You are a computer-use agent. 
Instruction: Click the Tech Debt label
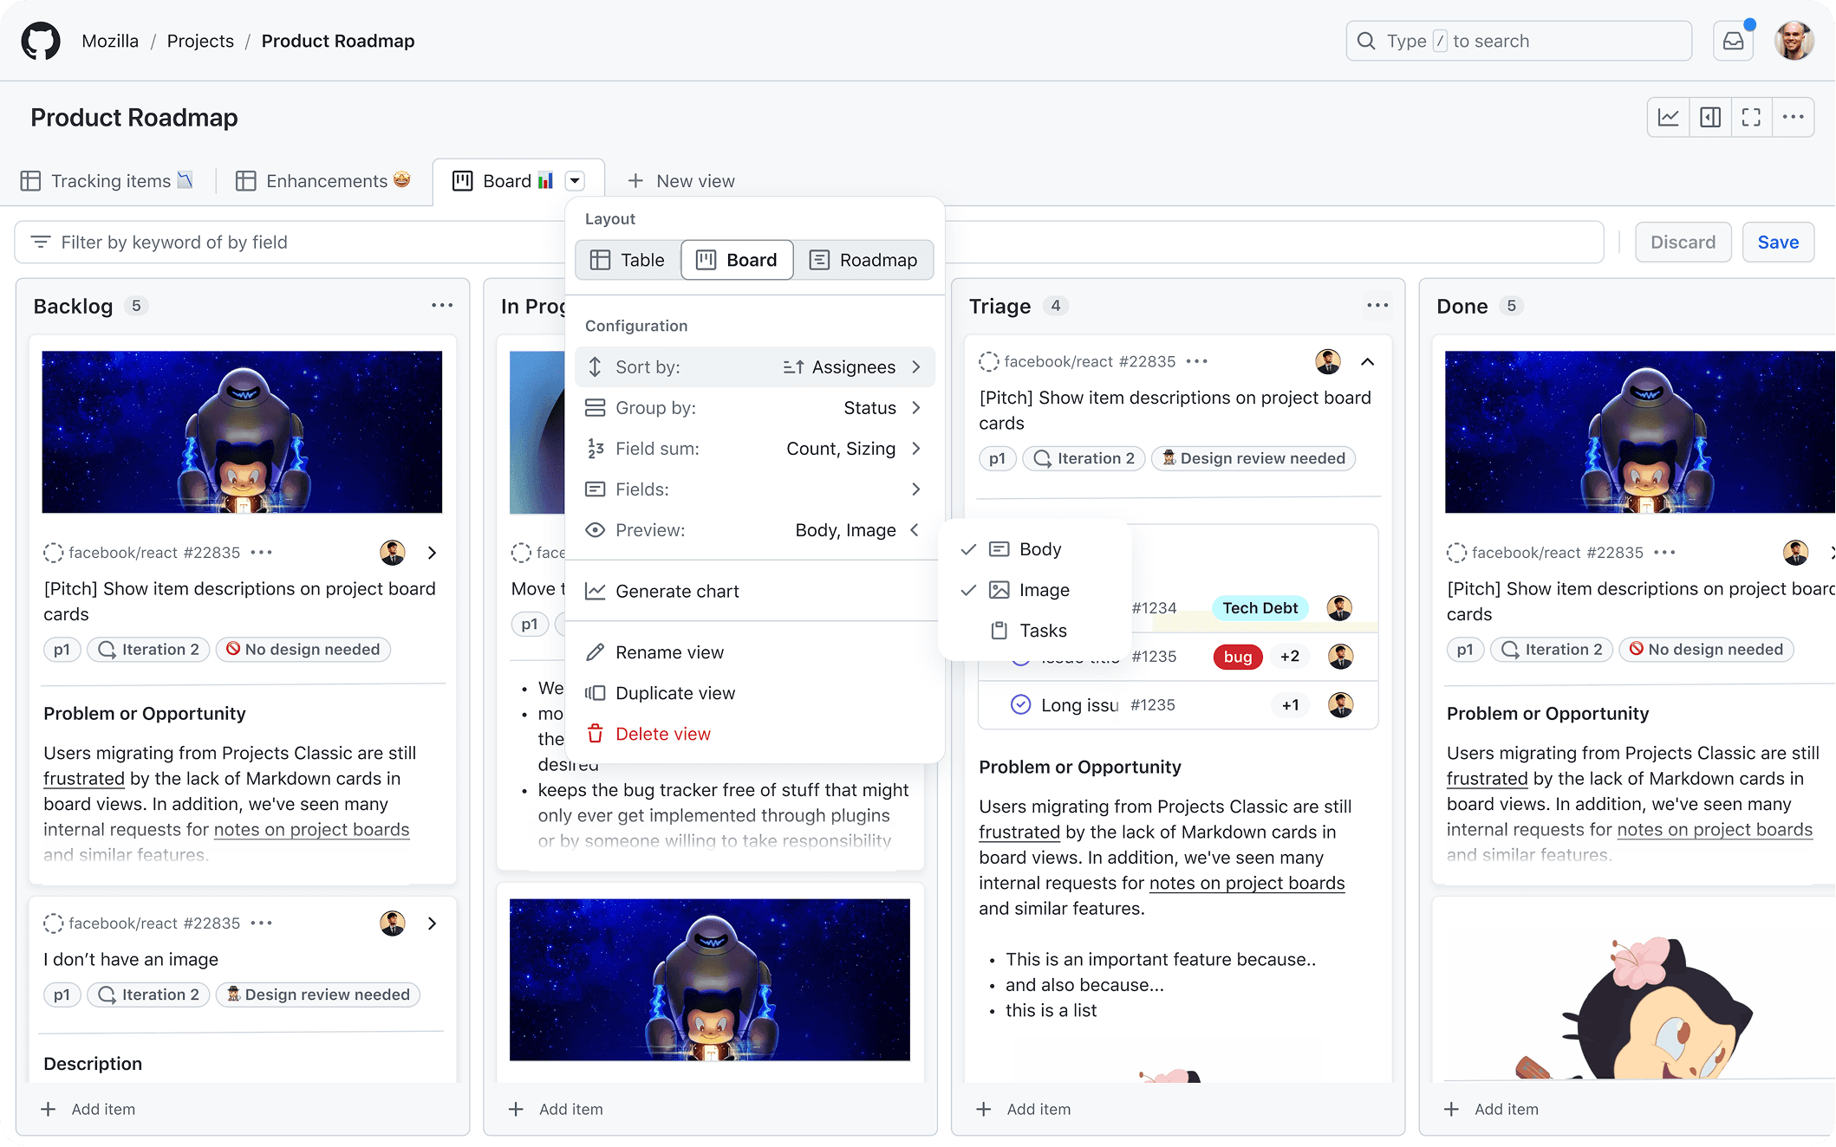[1260, 608]
